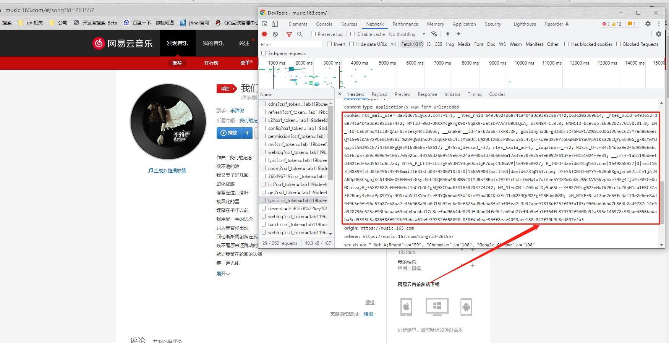669x343 pixels.
Task: Click the Name column header
Action: 266,94
